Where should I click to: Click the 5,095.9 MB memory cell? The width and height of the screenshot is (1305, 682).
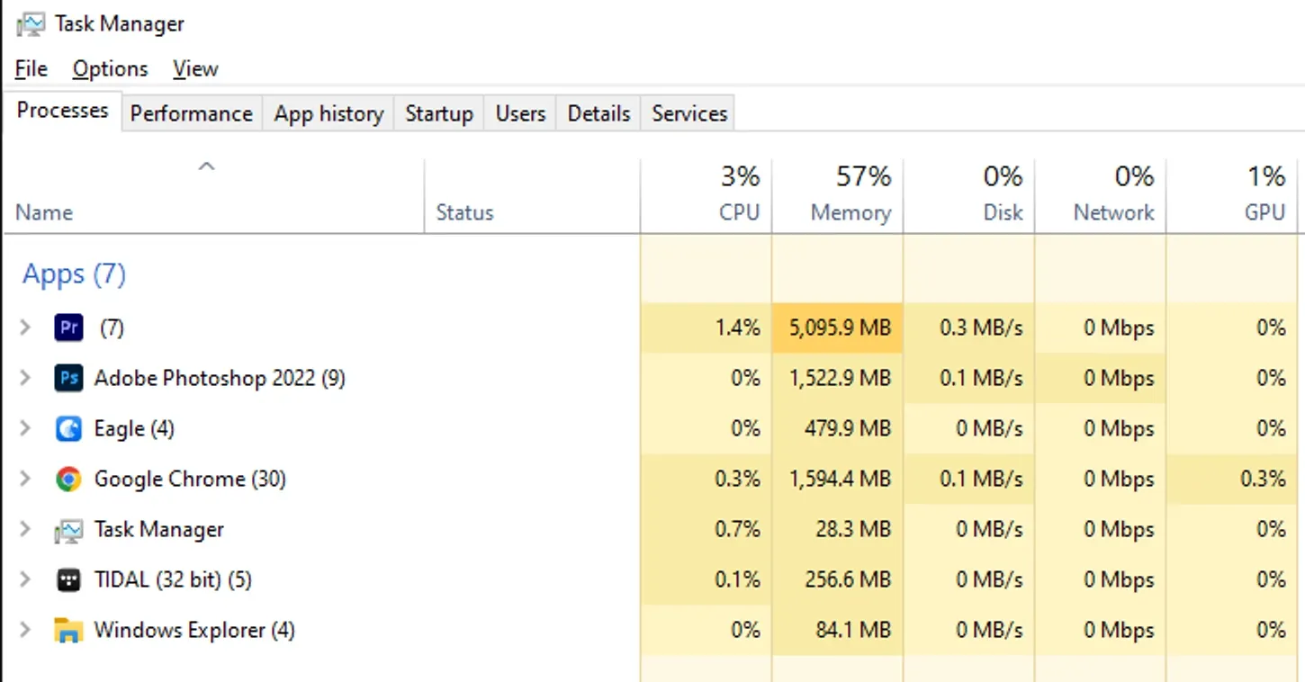point(838,328)
